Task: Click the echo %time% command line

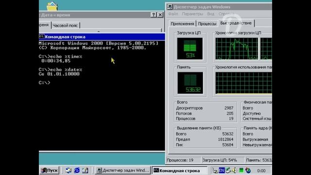Action: click(x=60, y=56)
